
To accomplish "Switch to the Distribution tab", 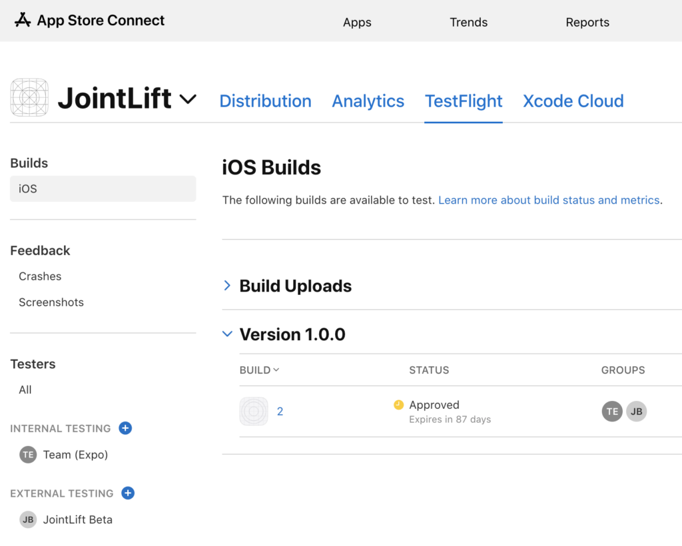I will (265, 101).
